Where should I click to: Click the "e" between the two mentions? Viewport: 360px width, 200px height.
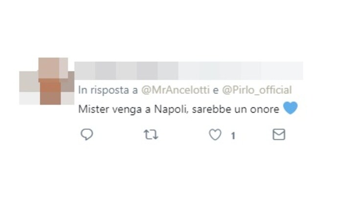point(216,90)
